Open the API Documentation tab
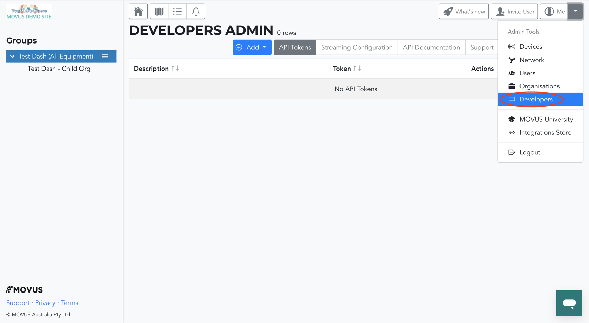This screenshot has height=323, width=589. (431, 47)
